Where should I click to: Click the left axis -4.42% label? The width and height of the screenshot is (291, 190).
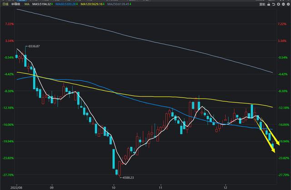coord(9,74)
